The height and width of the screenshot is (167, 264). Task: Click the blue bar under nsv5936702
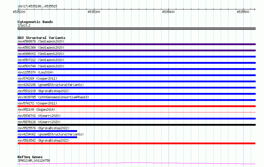(x=136, y=119)
